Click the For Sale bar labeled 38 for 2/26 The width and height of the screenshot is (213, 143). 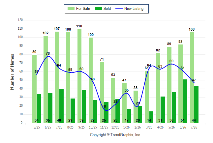pos(136,107)
